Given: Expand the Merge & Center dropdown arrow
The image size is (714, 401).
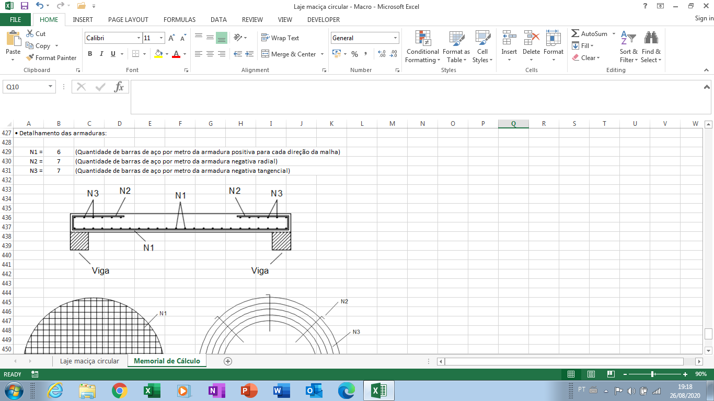Looking at the screenshot, I should (322, 54).
